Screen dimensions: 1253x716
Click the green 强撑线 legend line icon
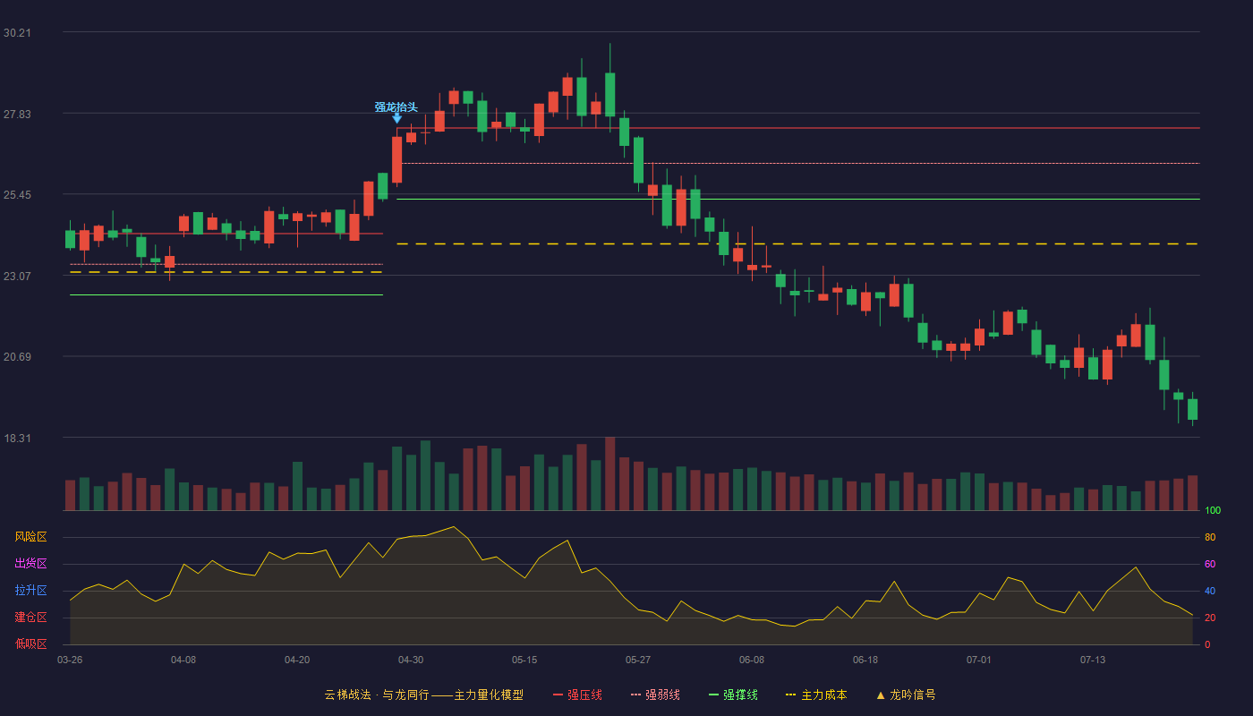point(713,695)
